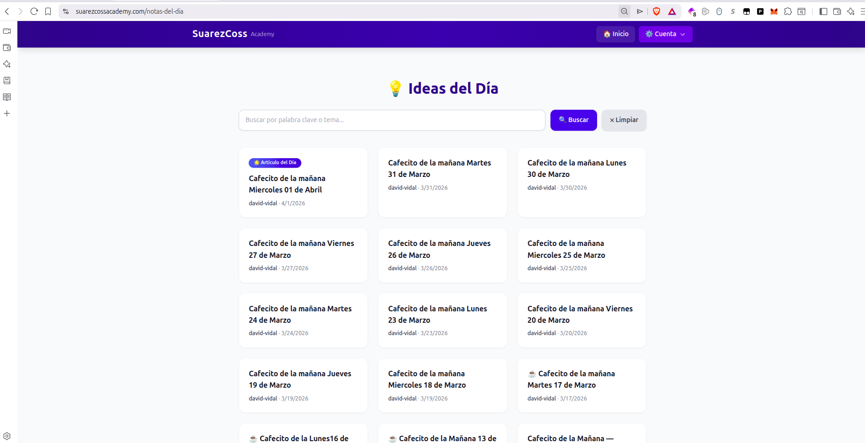Open the Reading List sidebar icon
Screen dimensions: 865x443
click(x=7, y=97)
